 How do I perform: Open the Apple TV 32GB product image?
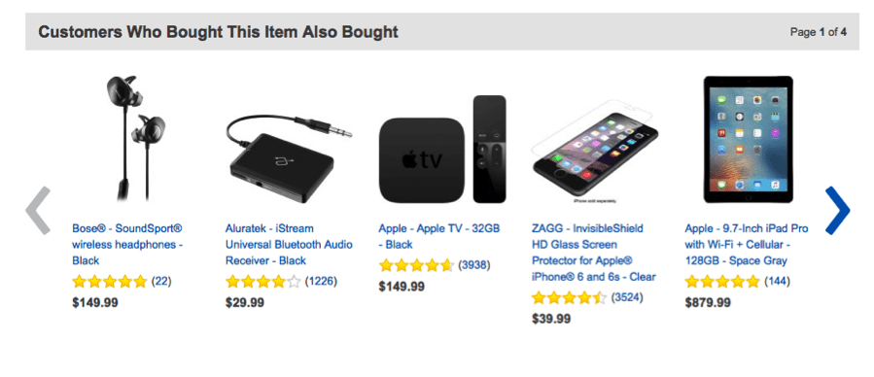pyautogui.click(x=442, y=150)
